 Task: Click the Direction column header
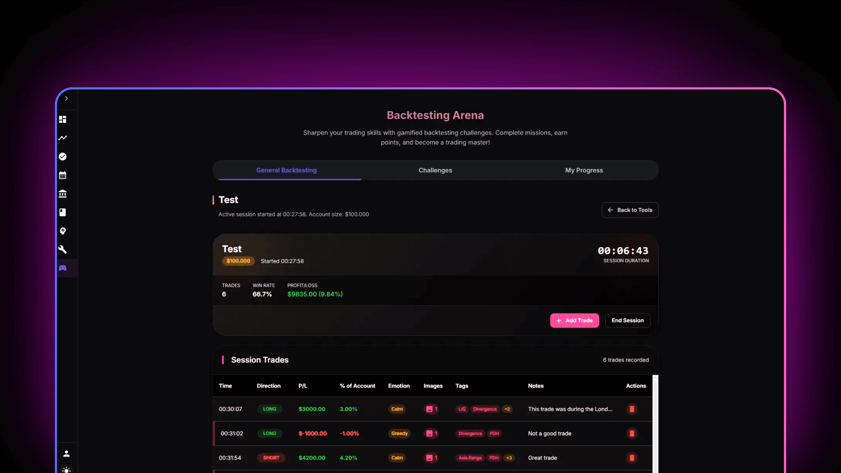[269, 385]
